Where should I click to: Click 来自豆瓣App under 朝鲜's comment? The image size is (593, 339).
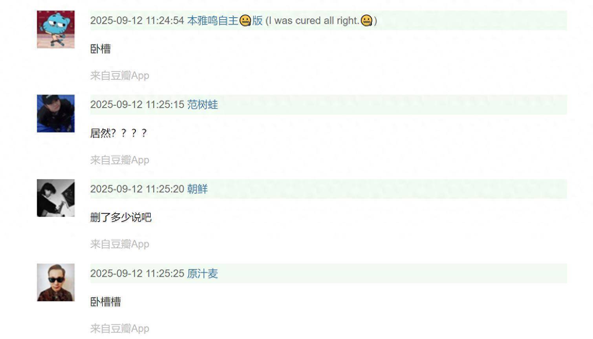120,244
